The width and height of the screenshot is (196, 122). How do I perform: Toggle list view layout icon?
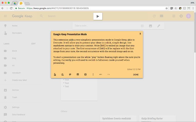coord(161,16)
